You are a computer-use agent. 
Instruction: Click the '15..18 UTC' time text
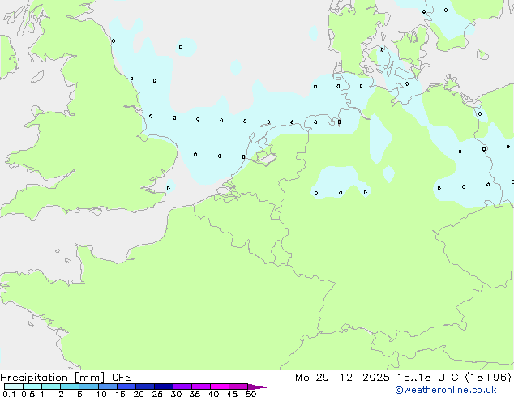[427, 378]
